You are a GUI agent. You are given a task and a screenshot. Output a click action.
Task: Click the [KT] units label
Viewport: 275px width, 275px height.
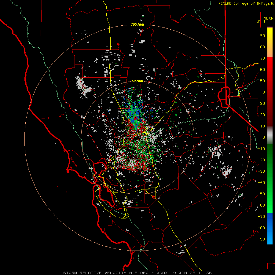(x=261, y=21)
